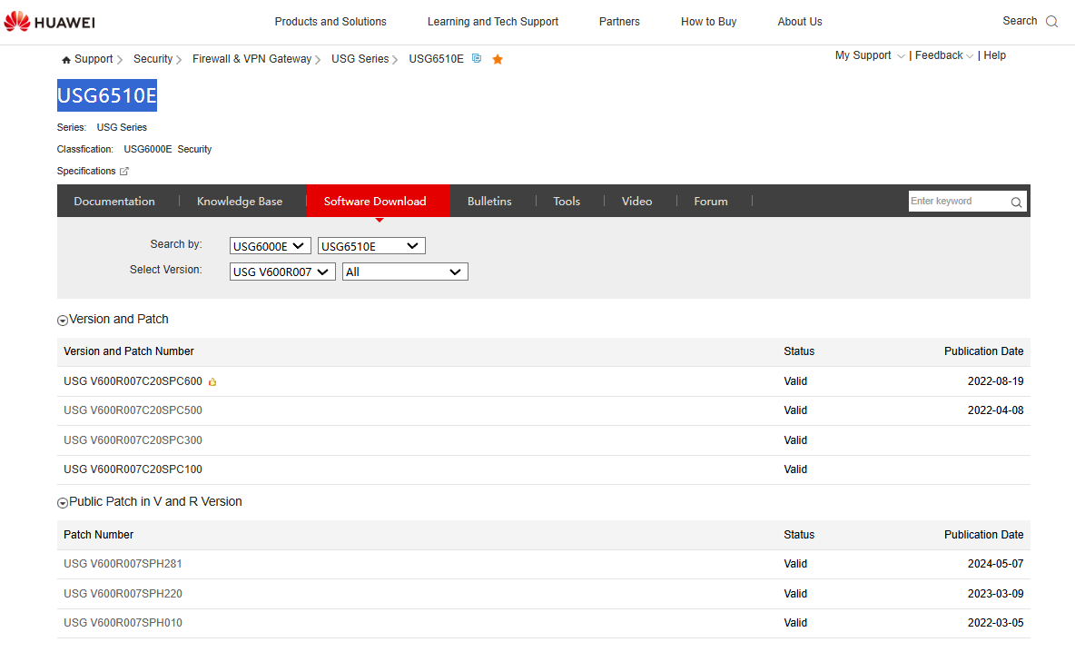This screenshot has height=652, width=1075.
Task: Click Version and Patch Number column header
Action: point(129,351)
